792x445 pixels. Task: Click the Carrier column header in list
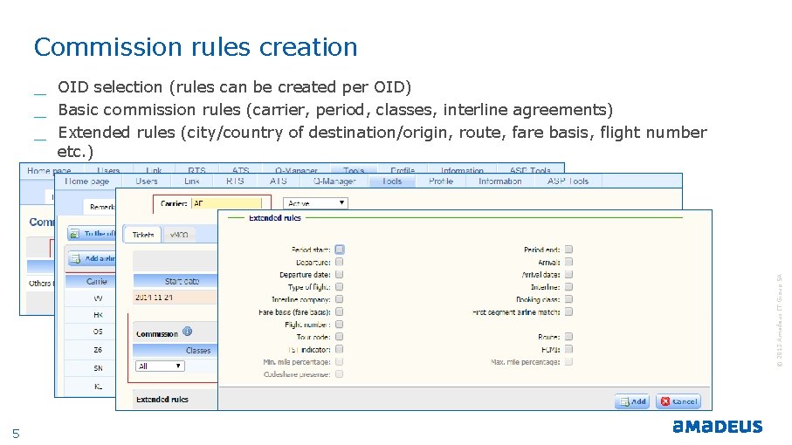point(91,281)
